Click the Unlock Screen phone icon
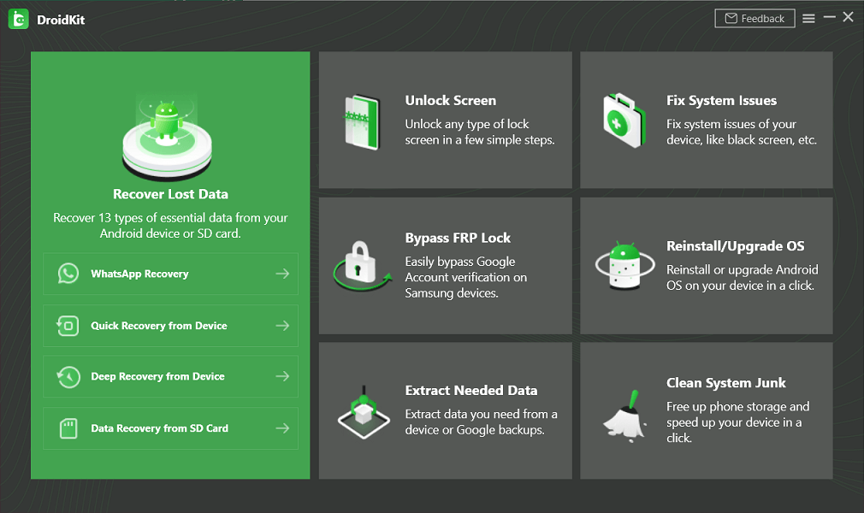This screenshot has height=513, width=864. (x=362, y=121)
